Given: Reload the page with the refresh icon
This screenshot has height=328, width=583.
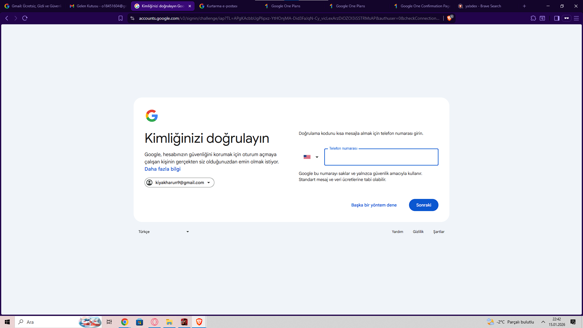Looking at the screenshot, I should coord(25,18).
